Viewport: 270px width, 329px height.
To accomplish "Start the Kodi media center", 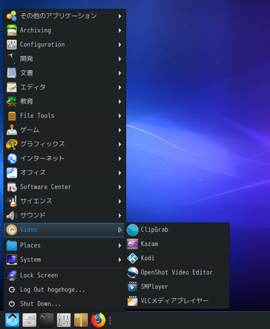I will (177, 258).
